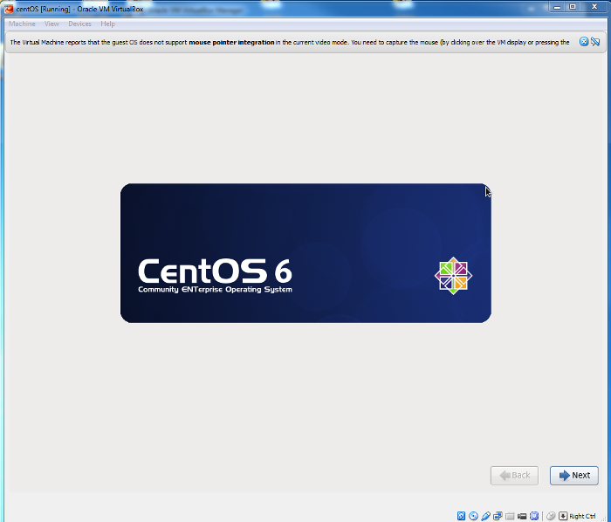Screen dimensions: 611x522
Task: Click the Next button in CentOS installer
Action: [574, 475]
